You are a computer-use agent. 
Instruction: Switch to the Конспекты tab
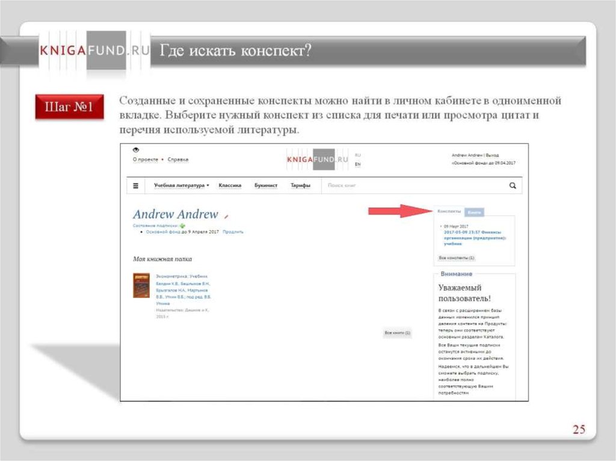click(x=449, y=212)
